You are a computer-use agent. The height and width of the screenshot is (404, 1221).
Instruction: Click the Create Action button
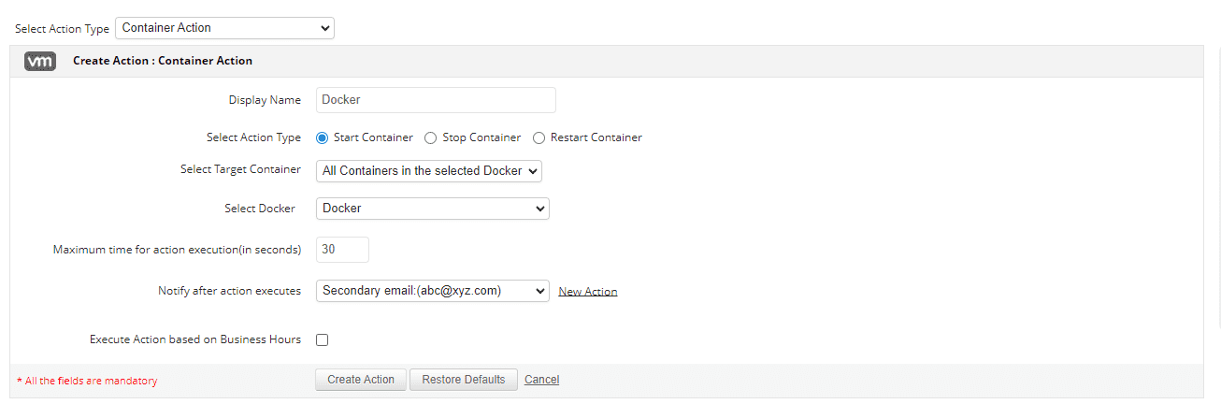coord(361,380)
